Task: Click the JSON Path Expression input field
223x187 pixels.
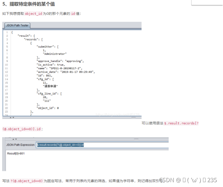Action: pyautogui.click(x=102, y=145)
